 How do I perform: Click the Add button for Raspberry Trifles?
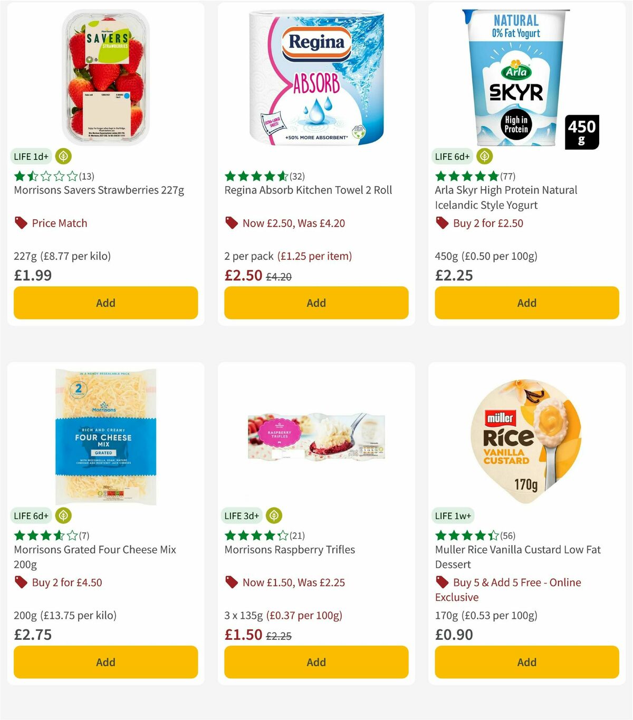(x=316, y=662)
